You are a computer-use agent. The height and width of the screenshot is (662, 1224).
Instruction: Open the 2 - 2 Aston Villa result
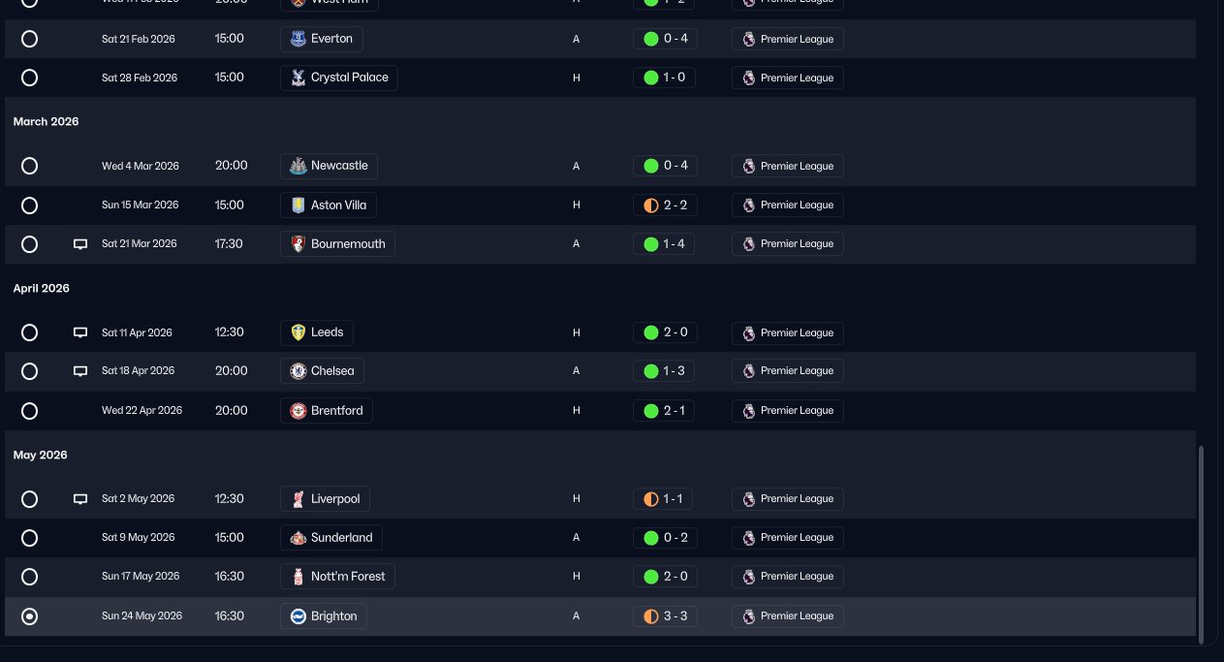click(x=664, y=205)
